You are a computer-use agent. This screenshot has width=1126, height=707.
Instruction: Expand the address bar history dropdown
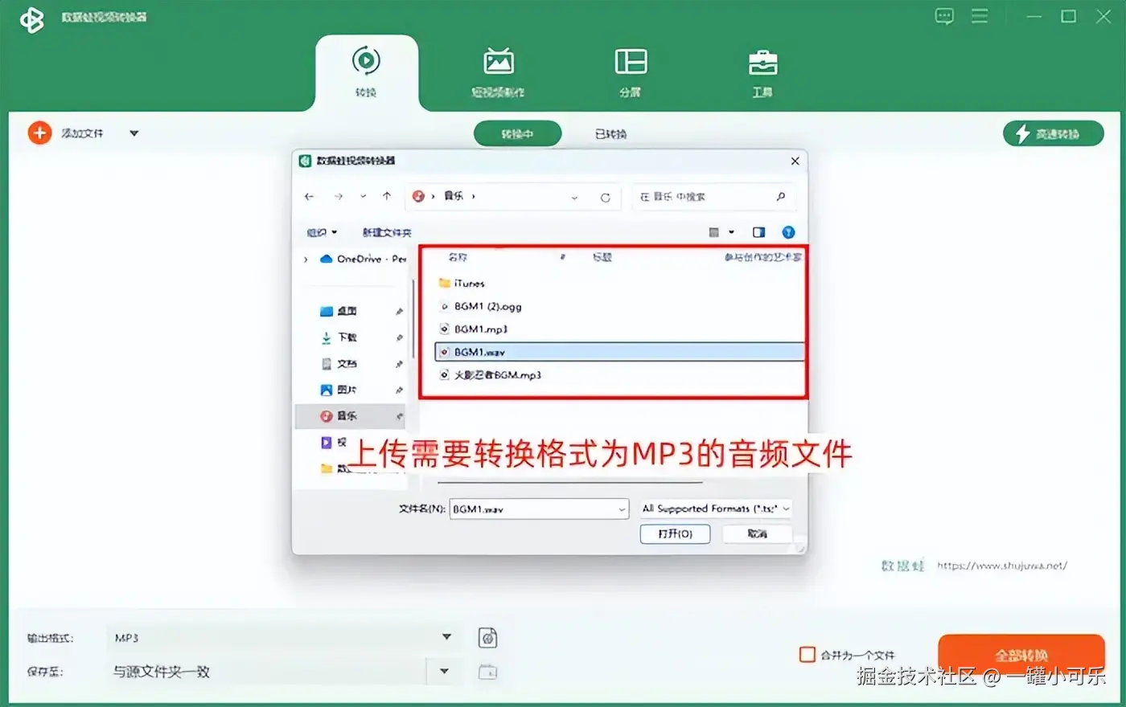pyautogui.click(x=574, y=198)
